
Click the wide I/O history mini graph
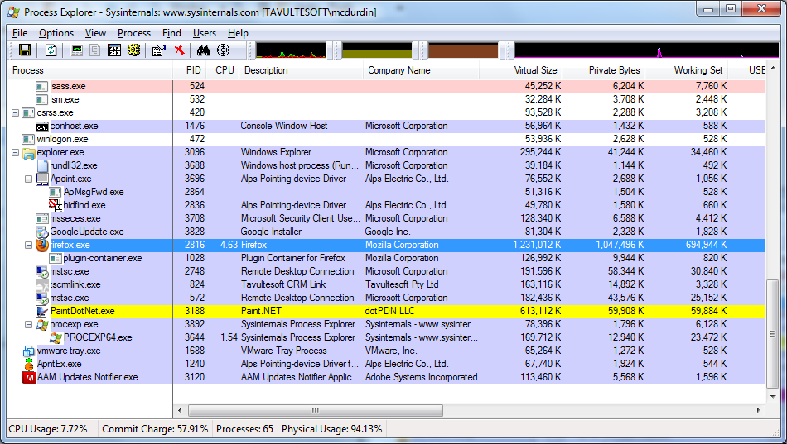(x=646, y=50)
